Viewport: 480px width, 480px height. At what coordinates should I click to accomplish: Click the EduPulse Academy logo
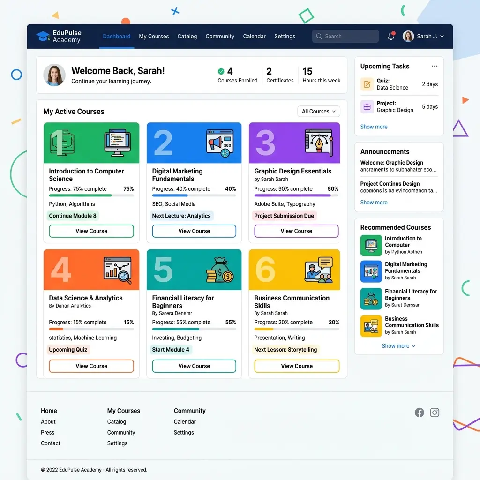tap(59, 36)
